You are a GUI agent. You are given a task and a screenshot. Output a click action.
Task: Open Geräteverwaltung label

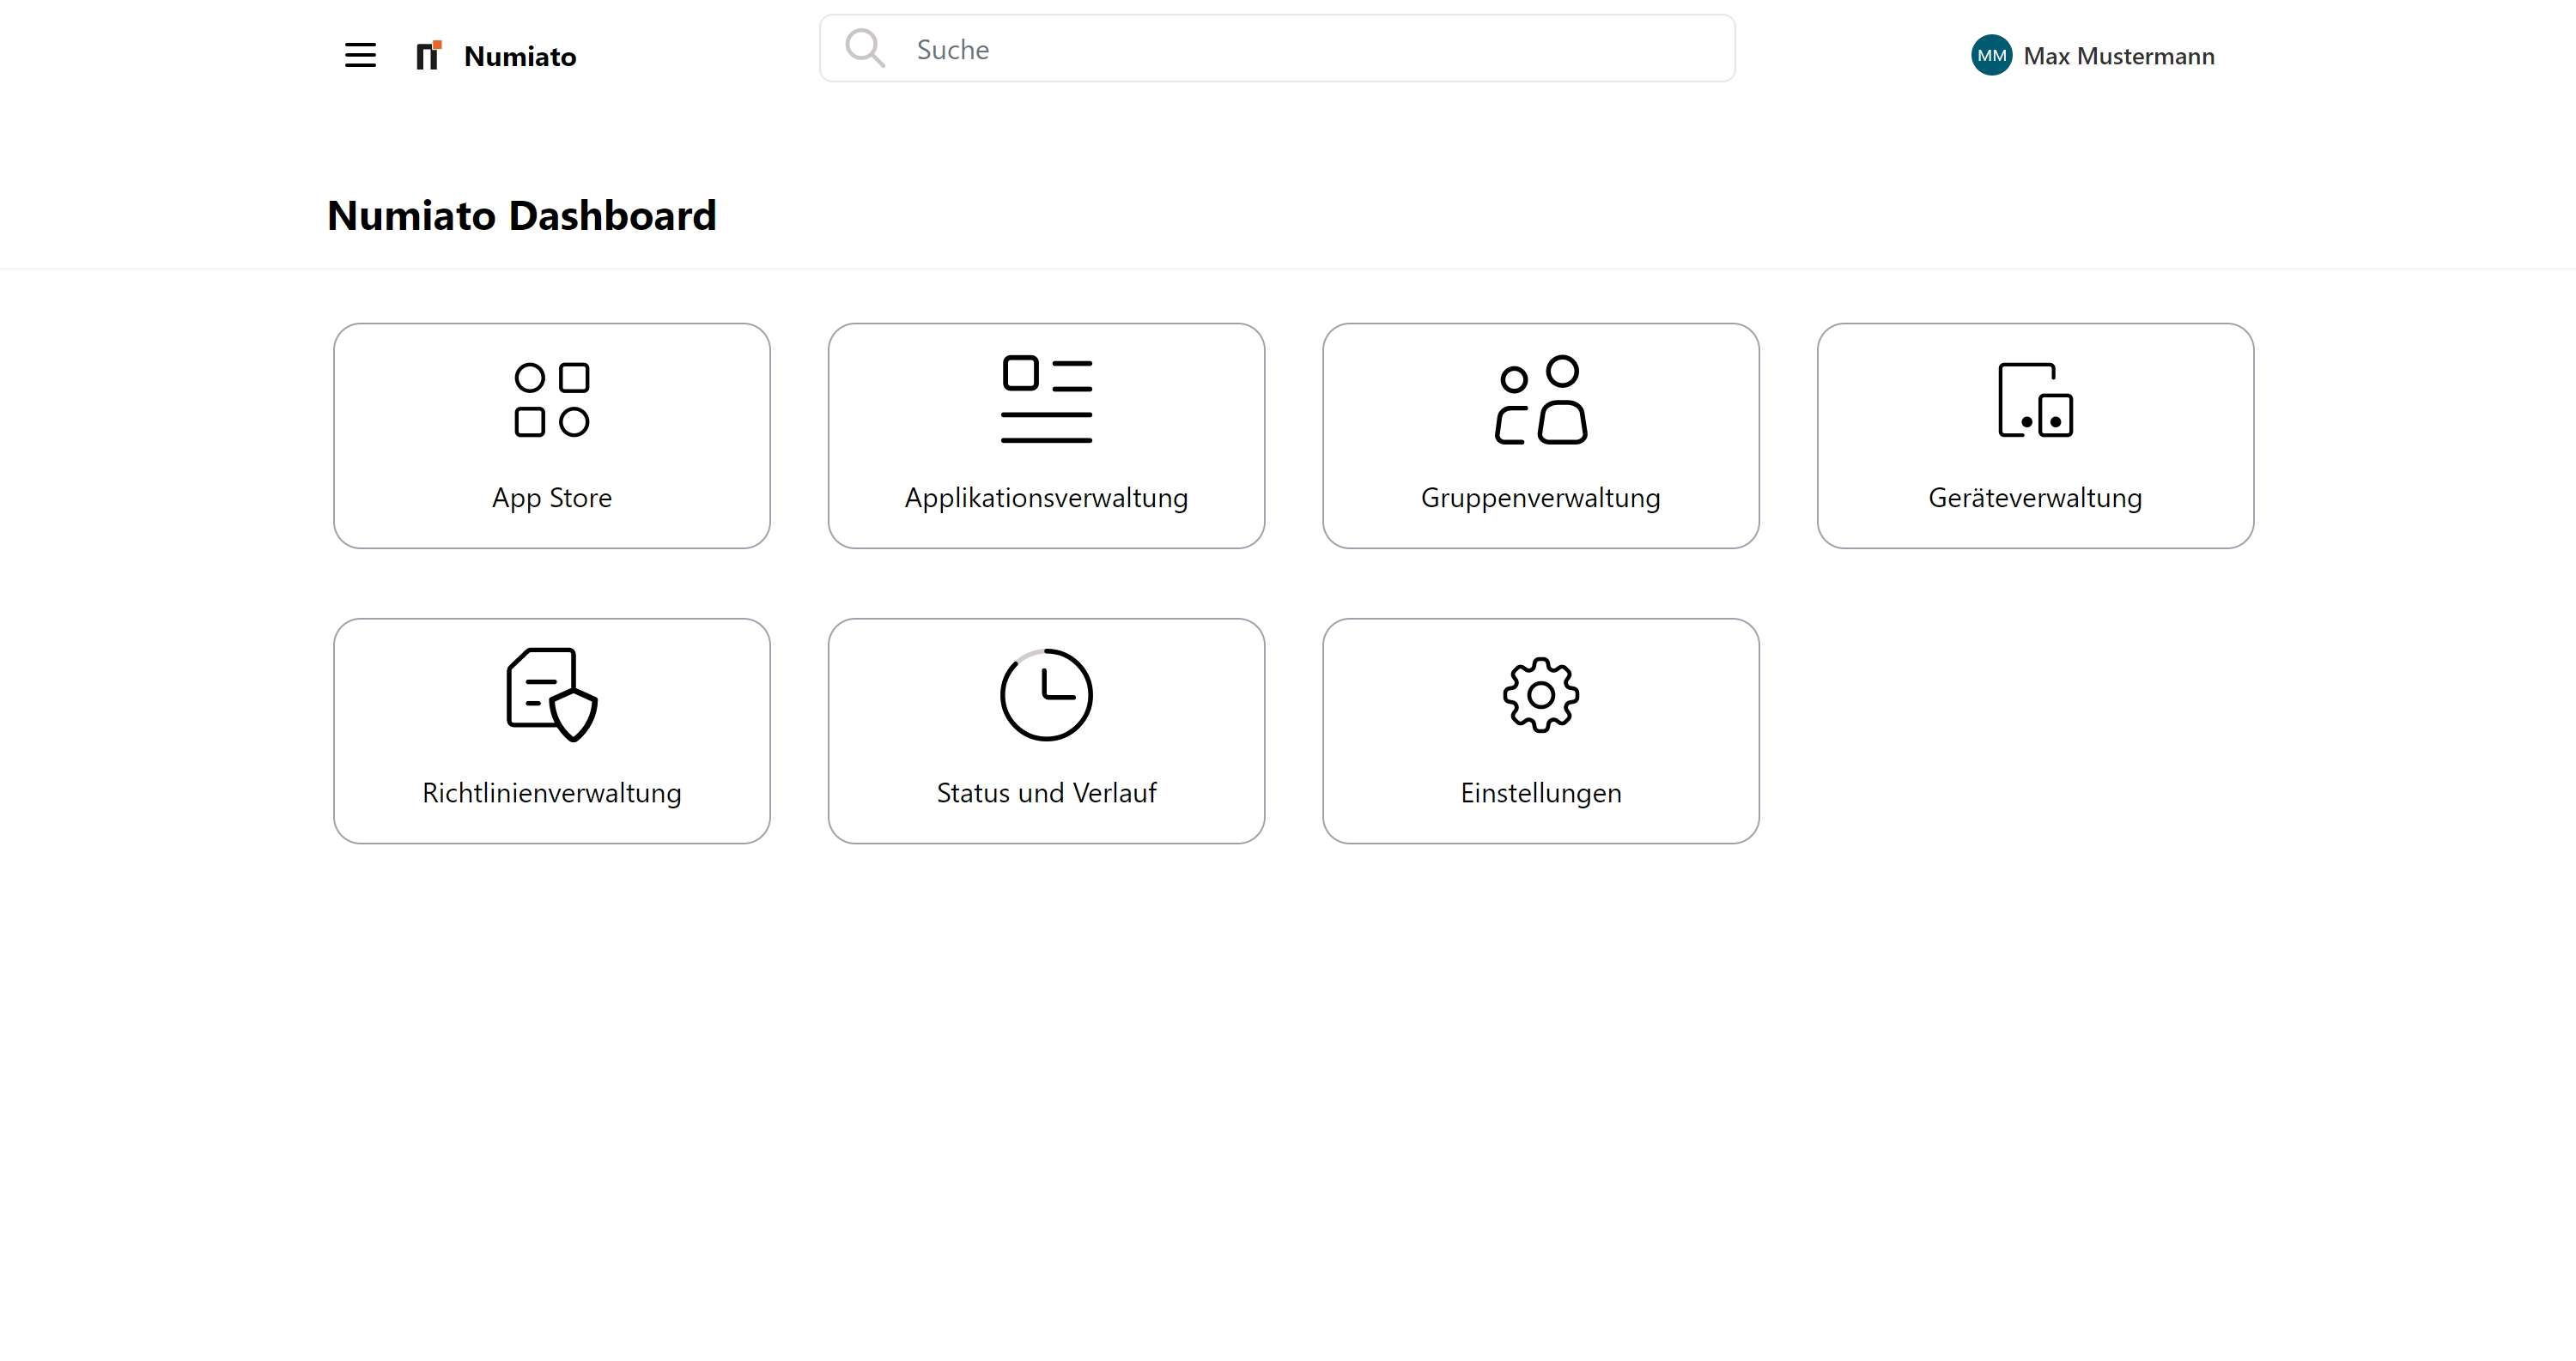pyautogui.click(x=2036, y=498)
